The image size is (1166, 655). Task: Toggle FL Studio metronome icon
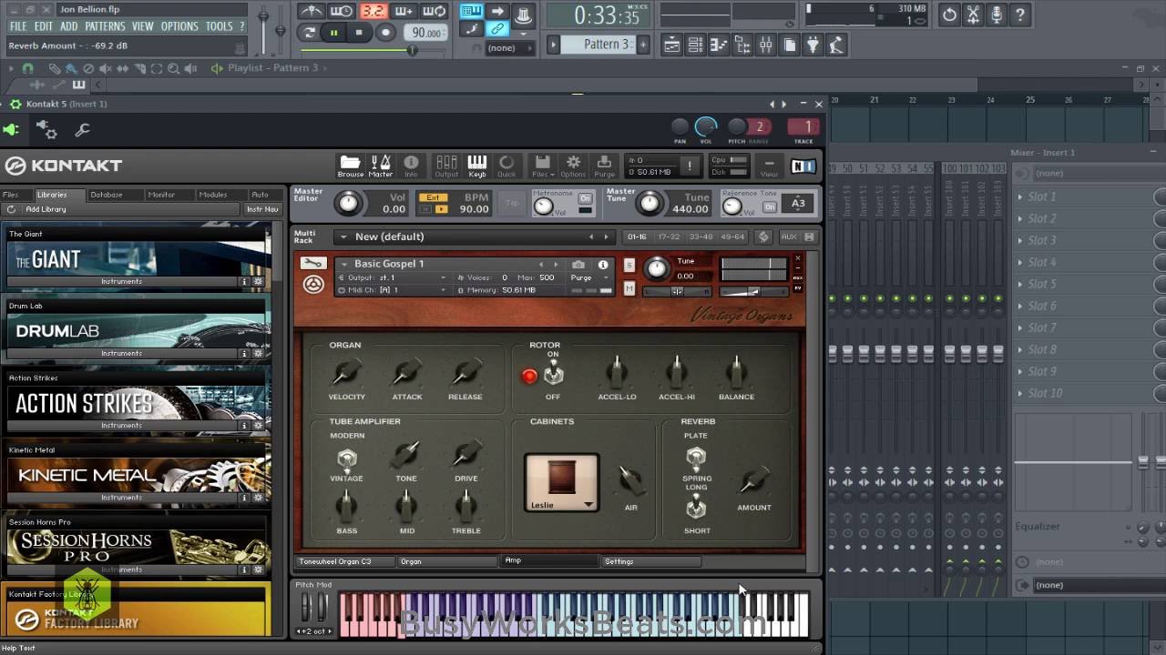click(312, 11)
